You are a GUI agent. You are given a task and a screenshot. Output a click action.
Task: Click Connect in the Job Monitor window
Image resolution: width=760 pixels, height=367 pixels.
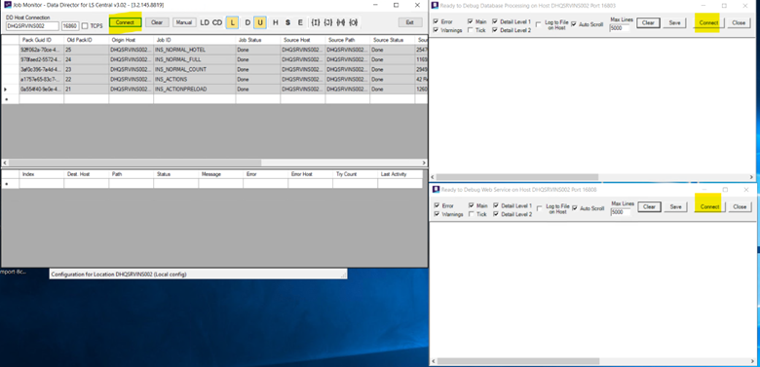pyautogui.click(x=125, y=22)
